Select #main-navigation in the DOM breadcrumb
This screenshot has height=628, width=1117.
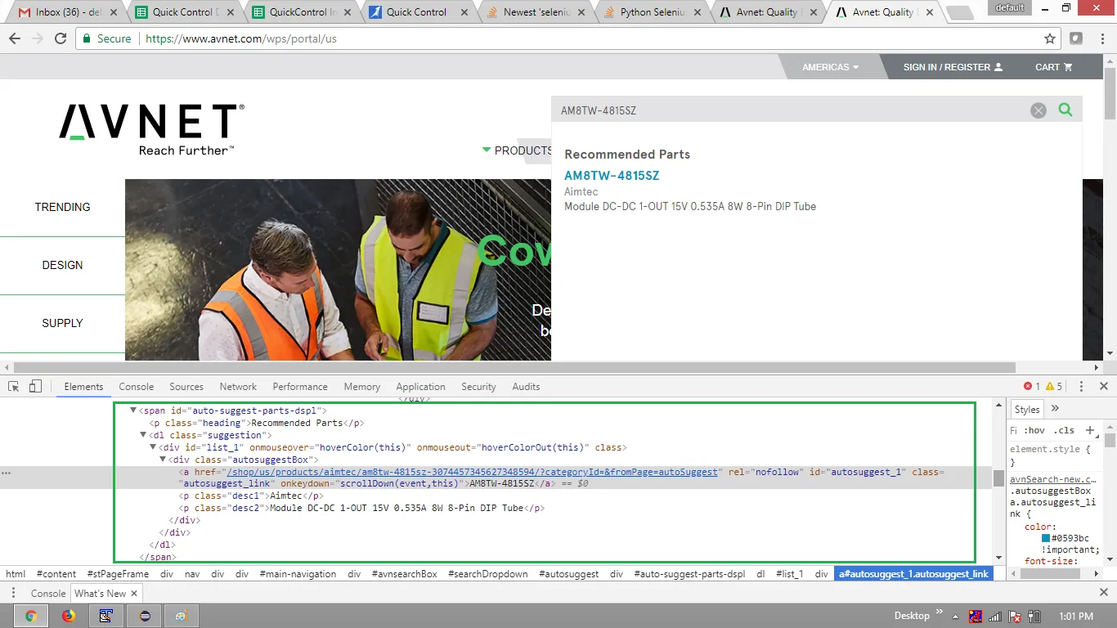click(298, 574)
